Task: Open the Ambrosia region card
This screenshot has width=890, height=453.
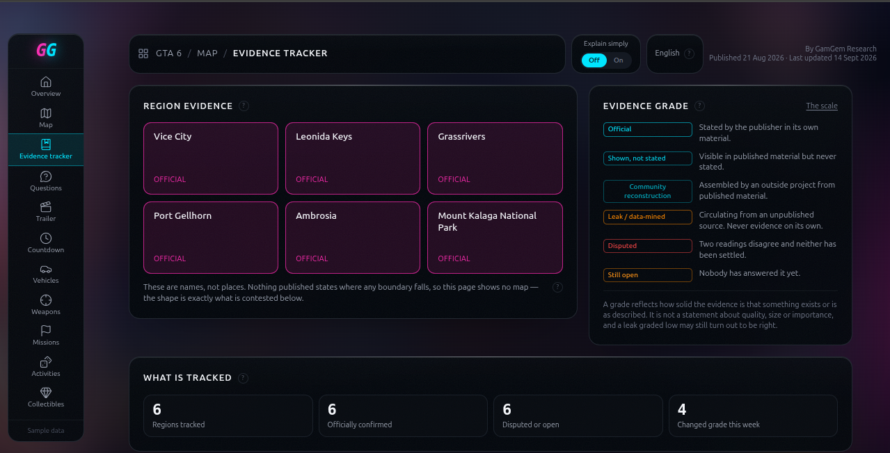Action: pyautogui.click(x=353, y=238)
